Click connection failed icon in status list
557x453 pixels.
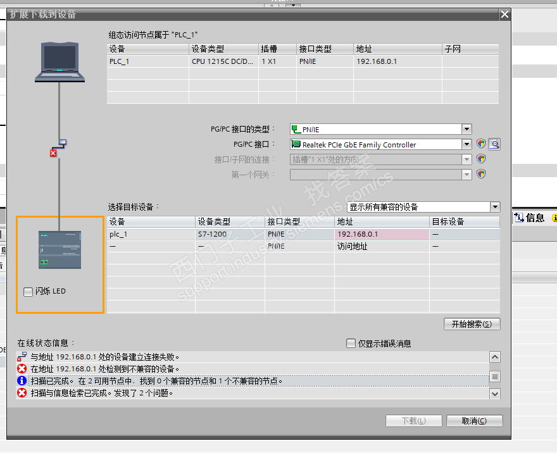pyautogui.click(x=22, y=356)
